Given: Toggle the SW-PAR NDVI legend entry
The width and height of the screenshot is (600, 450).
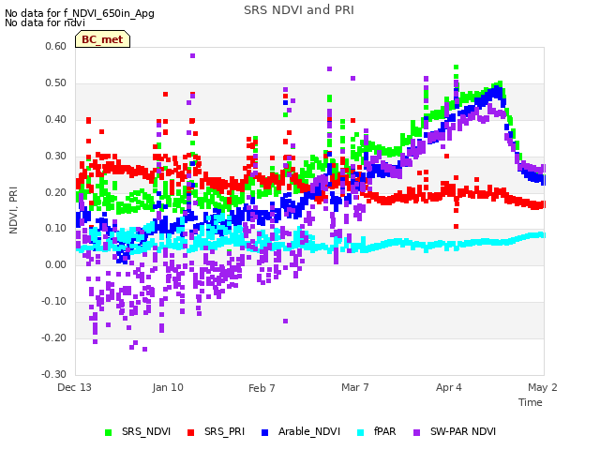Looking at the screenshot, I should [455, 431].
